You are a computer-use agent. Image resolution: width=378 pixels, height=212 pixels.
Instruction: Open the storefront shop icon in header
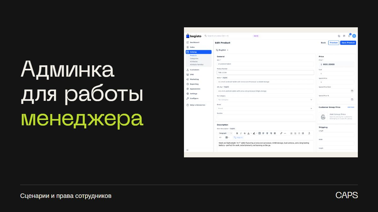pyautogui.click(x=344, y=36)
